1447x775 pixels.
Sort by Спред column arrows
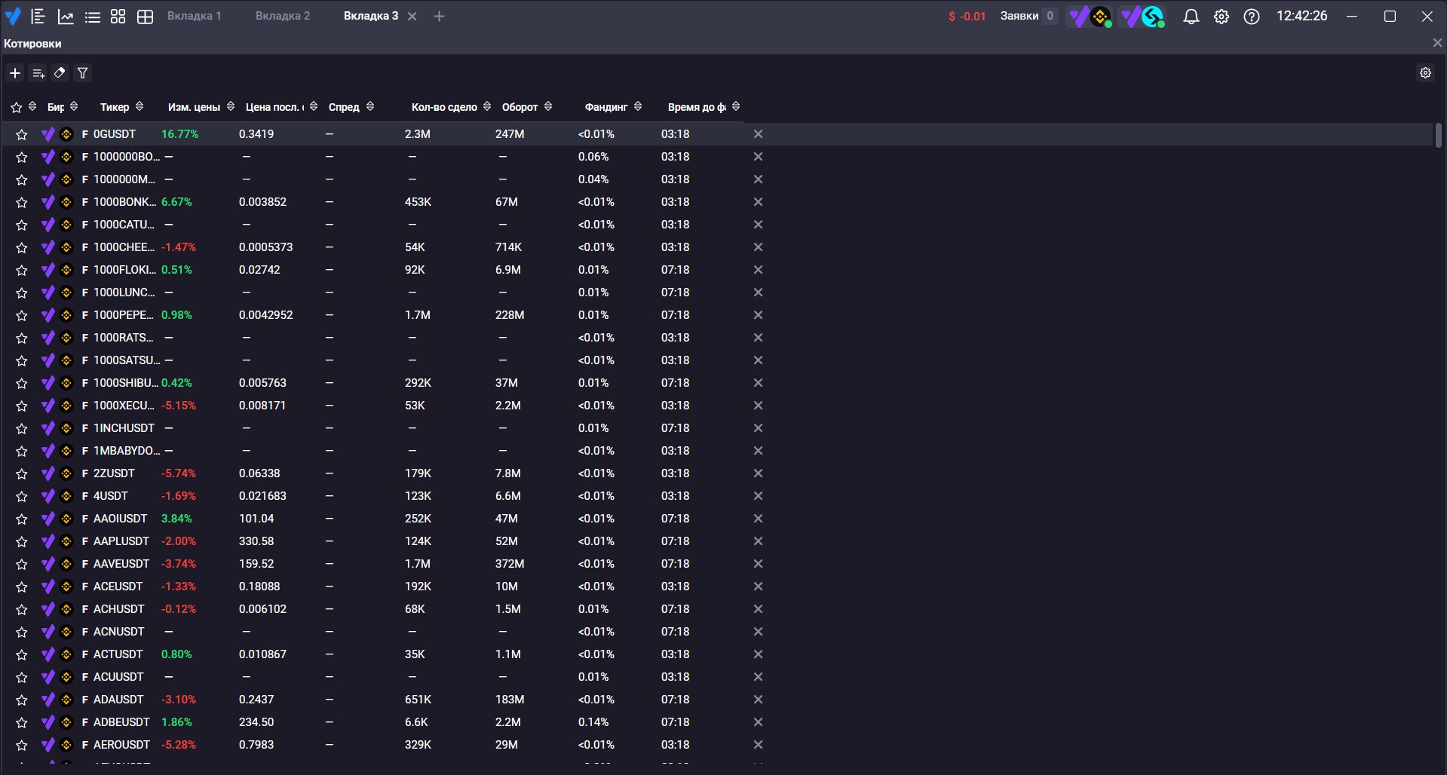[x=370, y=106]
